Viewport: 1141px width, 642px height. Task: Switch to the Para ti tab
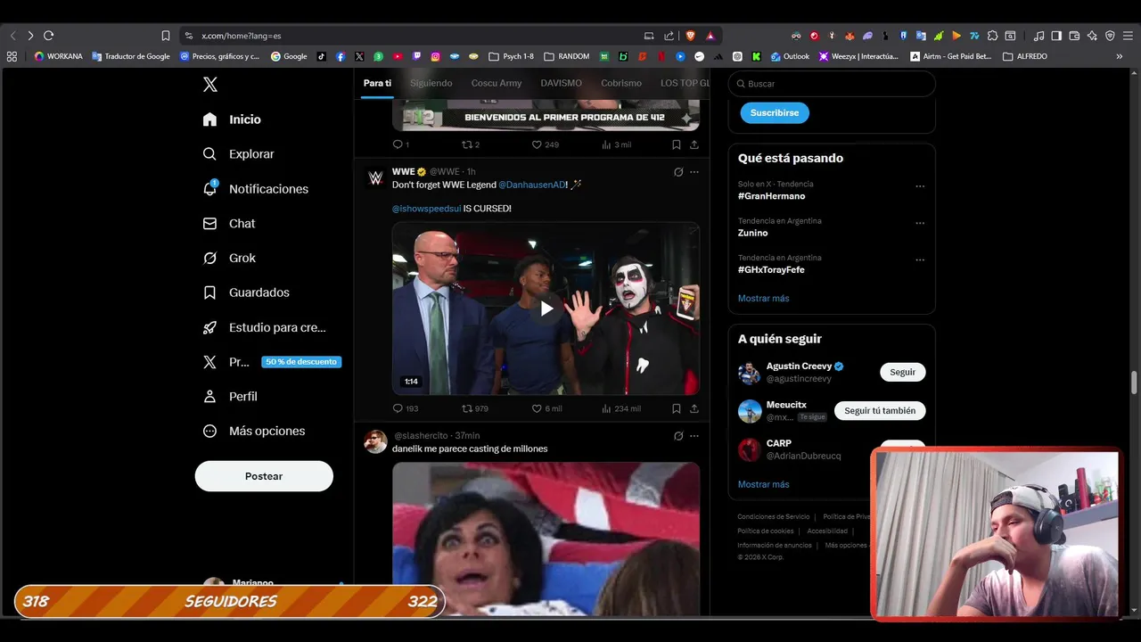click(x=377, y=83)
